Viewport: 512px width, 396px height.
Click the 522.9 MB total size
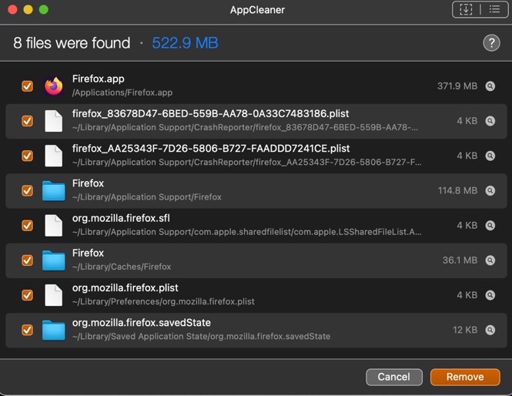(185, 43)
